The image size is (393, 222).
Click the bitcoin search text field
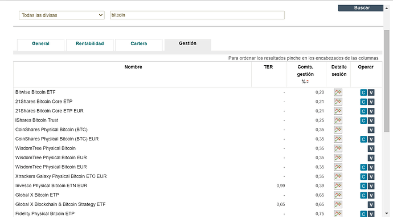click(x=197, y=15)
